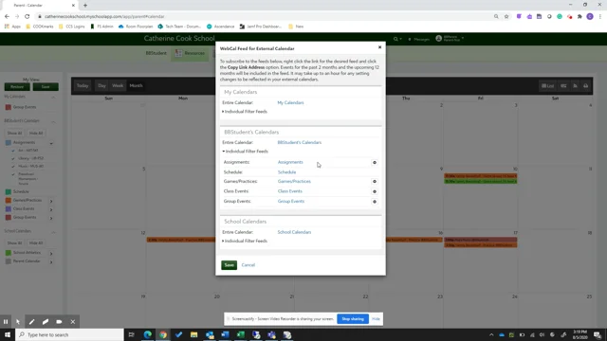Image resolution: width=607 pixels, height=341 pixels.
Task: Switch calendar to Month view
Action: click(136, 86)
